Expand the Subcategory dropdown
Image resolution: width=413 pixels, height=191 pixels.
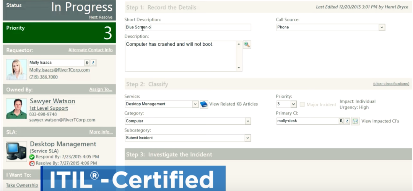pos(248,138)
